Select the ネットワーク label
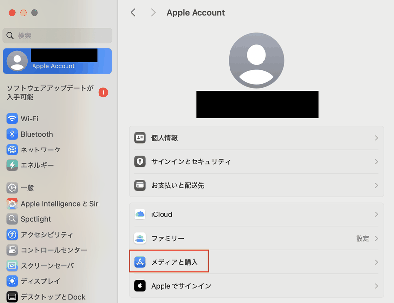The width and height of the screenshot is (394, 303). coord(40,150)
